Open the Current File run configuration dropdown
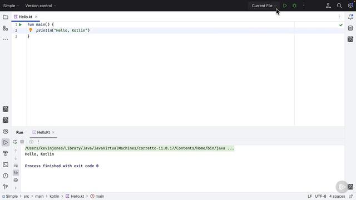 click(264, 6)
